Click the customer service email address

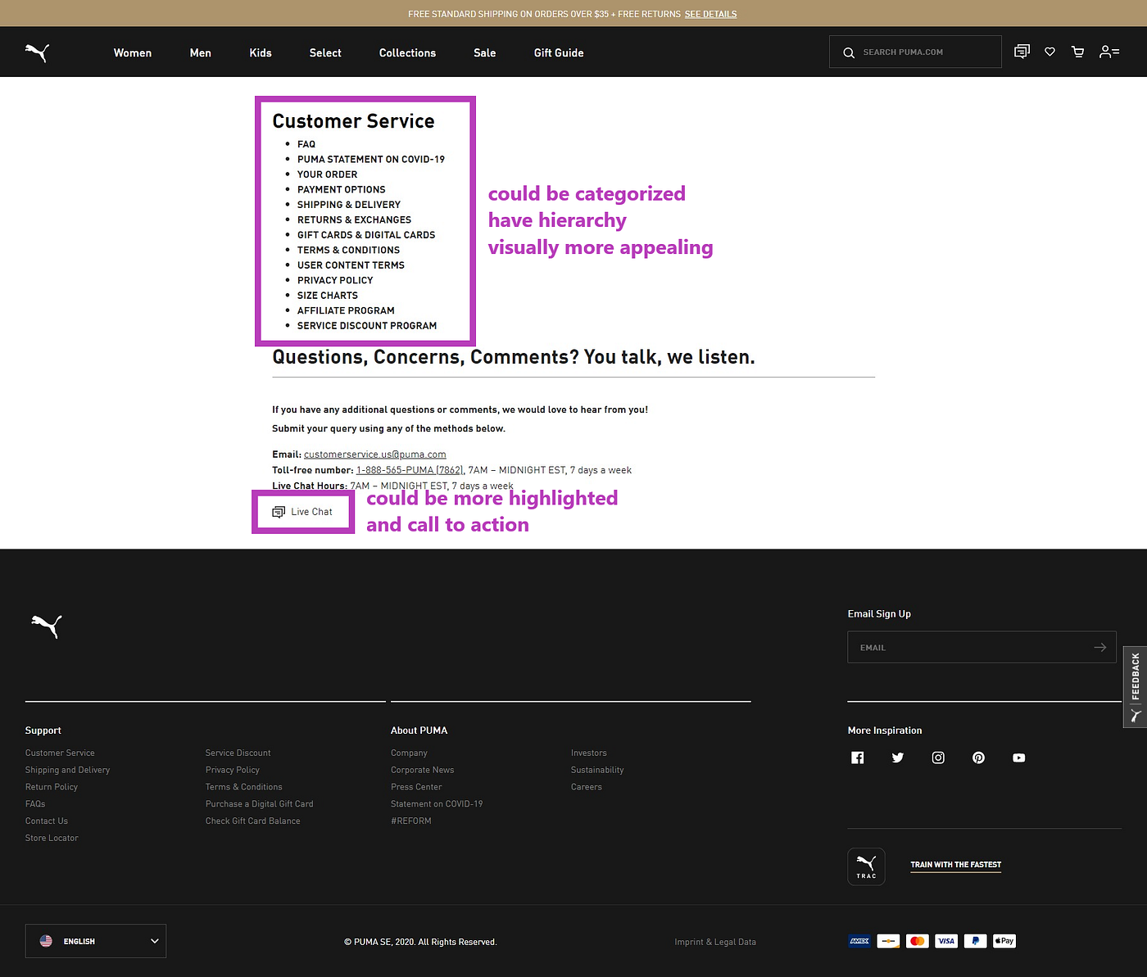[x=375, y=455]
